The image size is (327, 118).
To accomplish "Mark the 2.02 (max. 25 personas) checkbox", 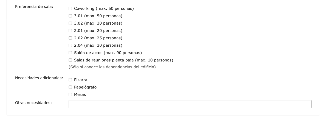I will tap(70, 38).
